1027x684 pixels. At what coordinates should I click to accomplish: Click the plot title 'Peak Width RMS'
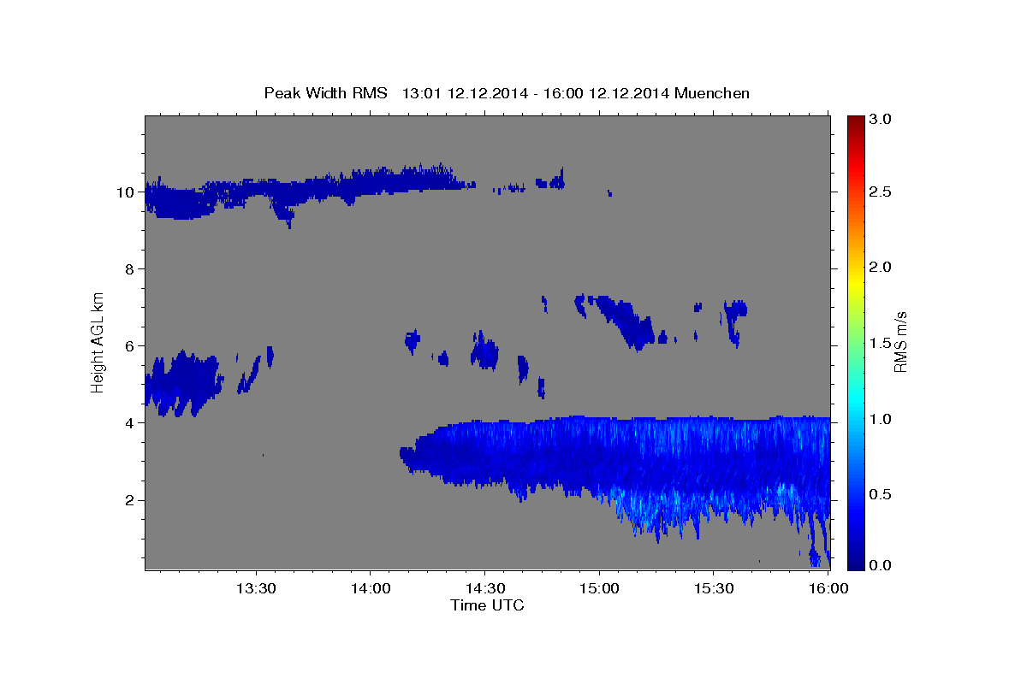[x=325, y=93]
